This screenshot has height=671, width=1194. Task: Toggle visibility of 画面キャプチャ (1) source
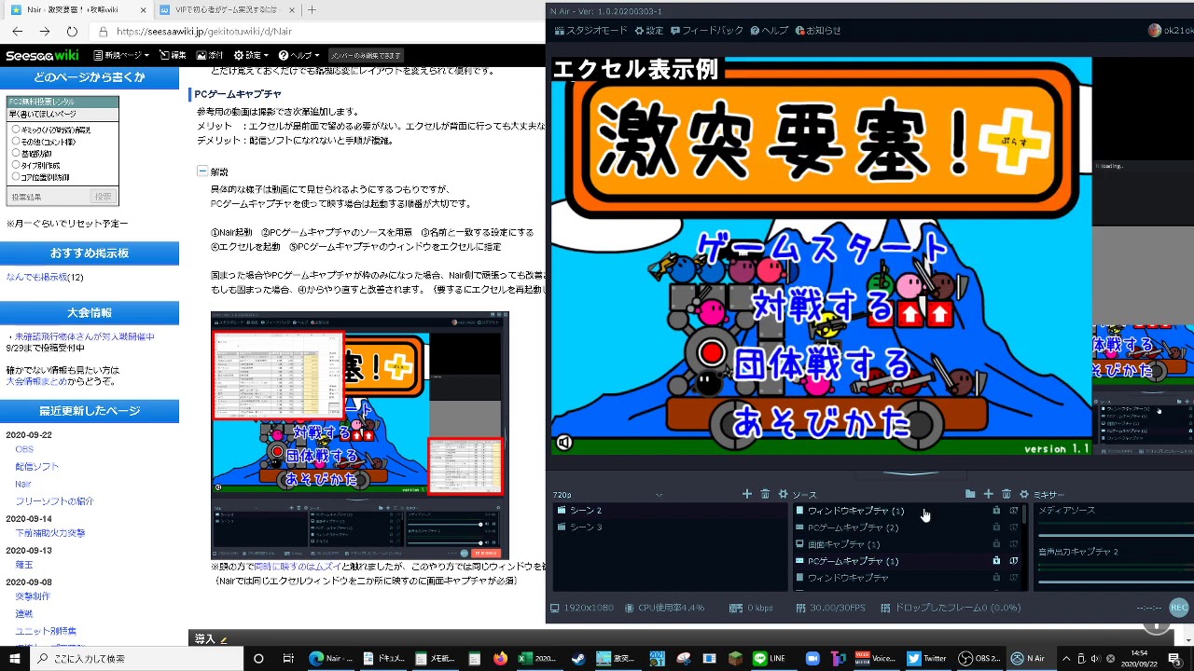point(1013,544)
